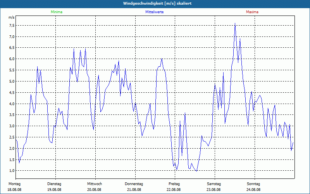Click the 4,5 y-axis value

(11, 92)
